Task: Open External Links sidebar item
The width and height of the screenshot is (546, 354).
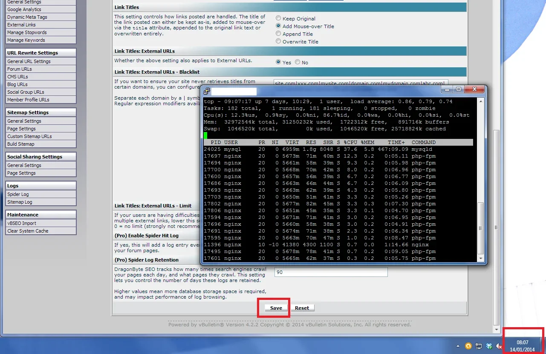Action: 21,25
